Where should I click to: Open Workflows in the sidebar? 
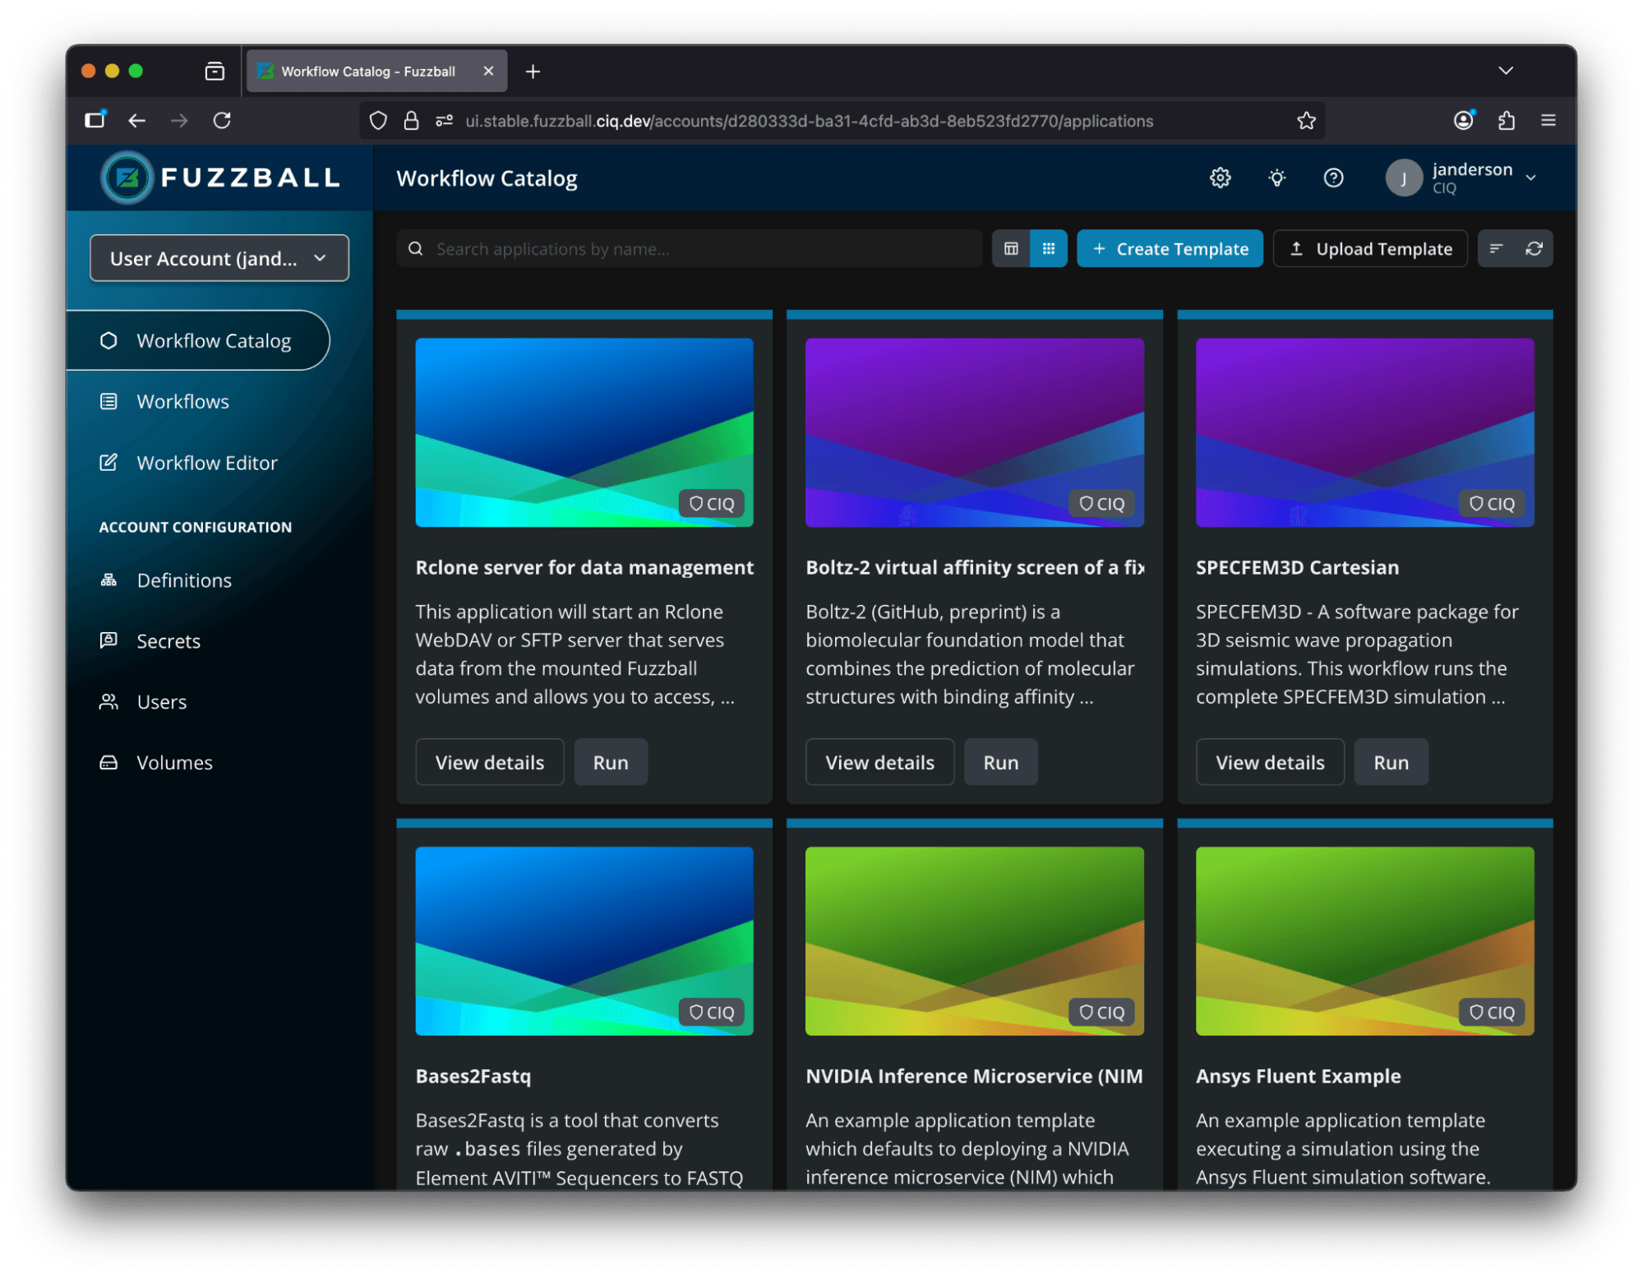[182, 401]
